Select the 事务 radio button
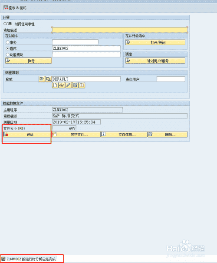Screen dimensions: 217x263 (7, 42)
